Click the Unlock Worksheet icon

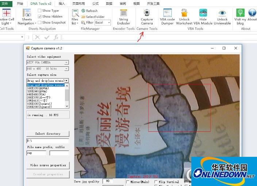click(x=184, y=13)
